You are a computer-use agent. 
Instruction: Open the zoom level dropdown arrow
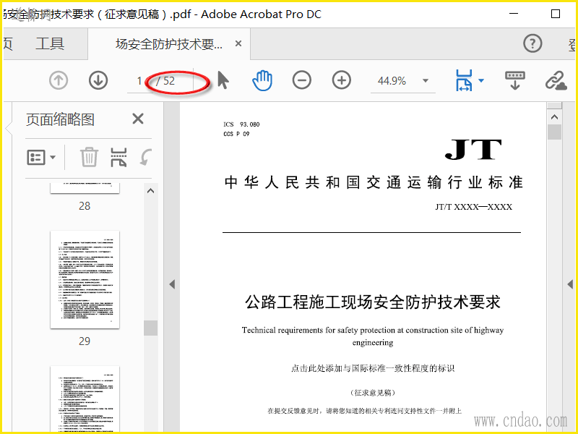click(426, 80)
